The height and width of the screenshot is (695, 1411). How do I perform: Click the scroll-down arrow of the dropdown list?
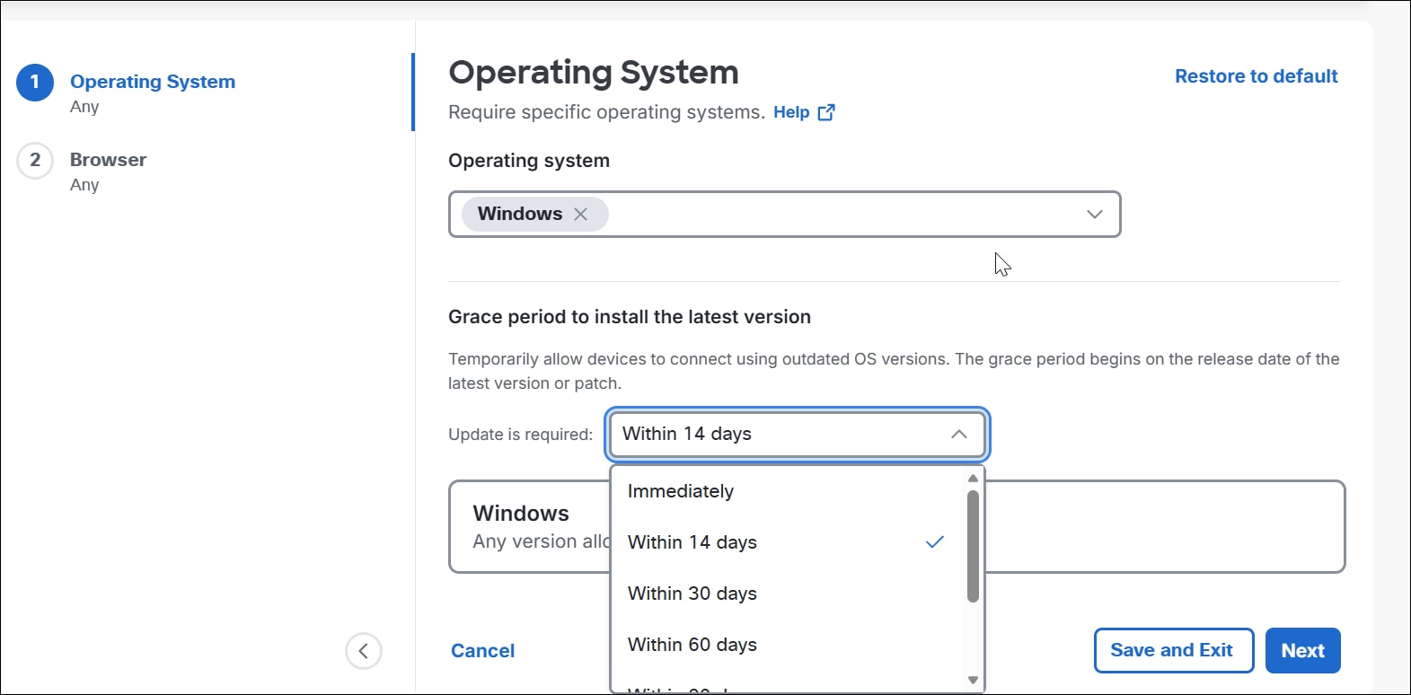click(x=973, y=680)
